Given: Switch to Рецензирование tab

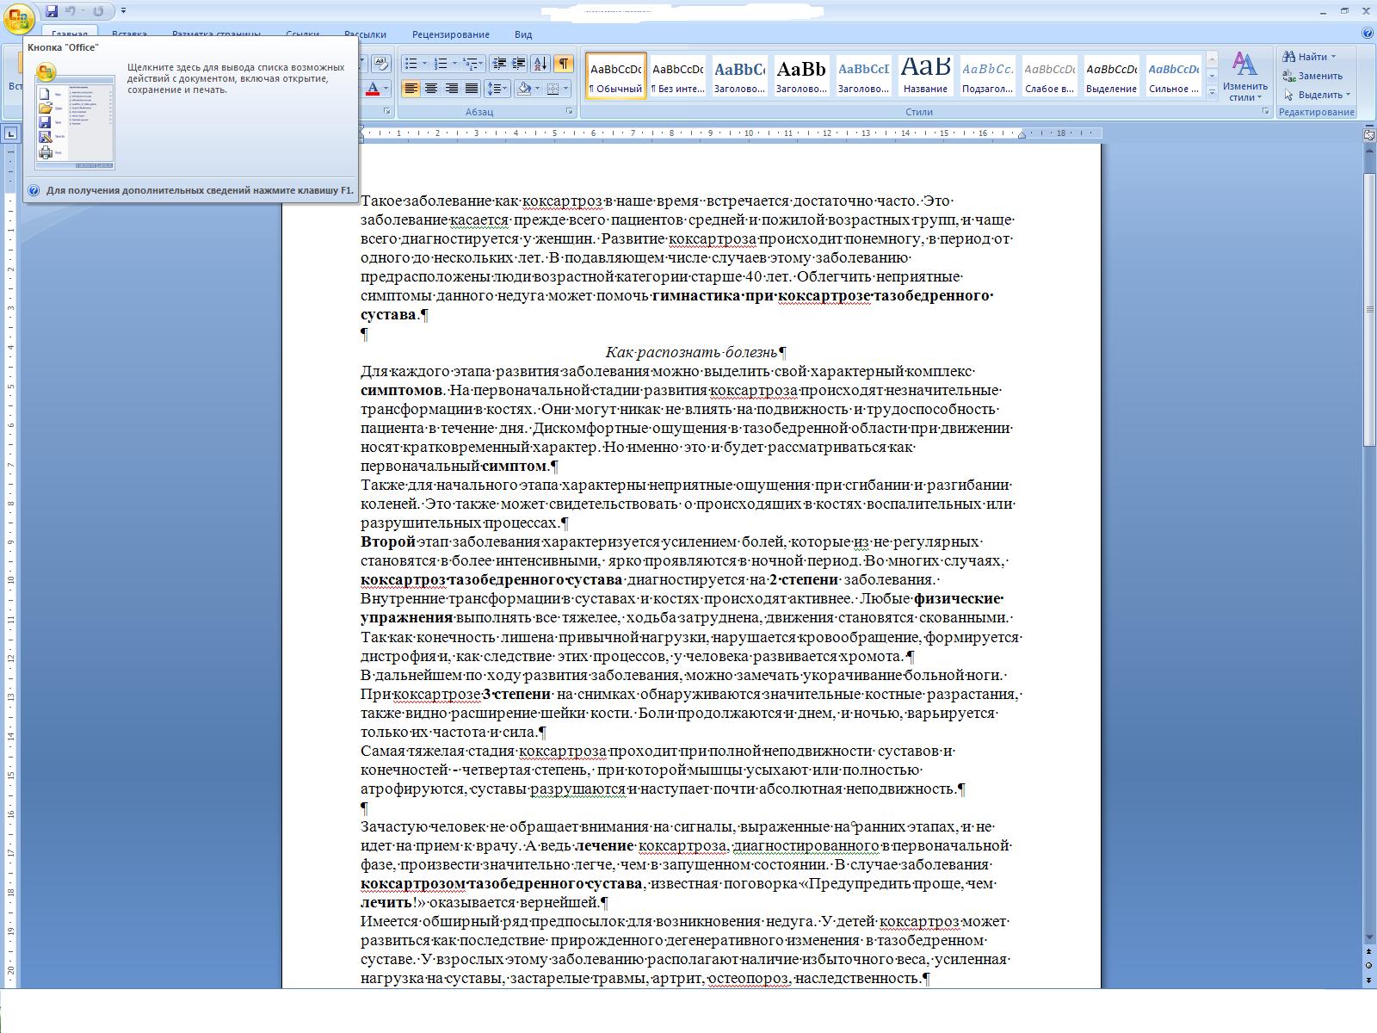Looking at the screenshot, I should 451,34.
